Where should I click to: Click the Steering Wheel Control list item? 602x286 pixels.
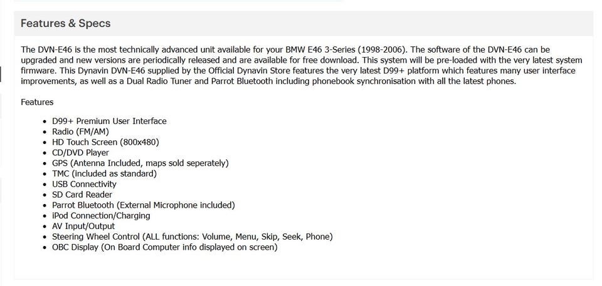pyautogui.click(x=192, y=237)
